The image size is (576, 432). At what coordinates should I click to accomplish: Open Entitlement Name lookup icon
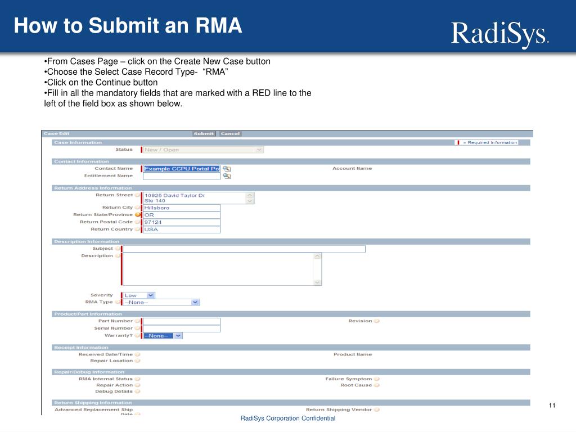(227, 176)
